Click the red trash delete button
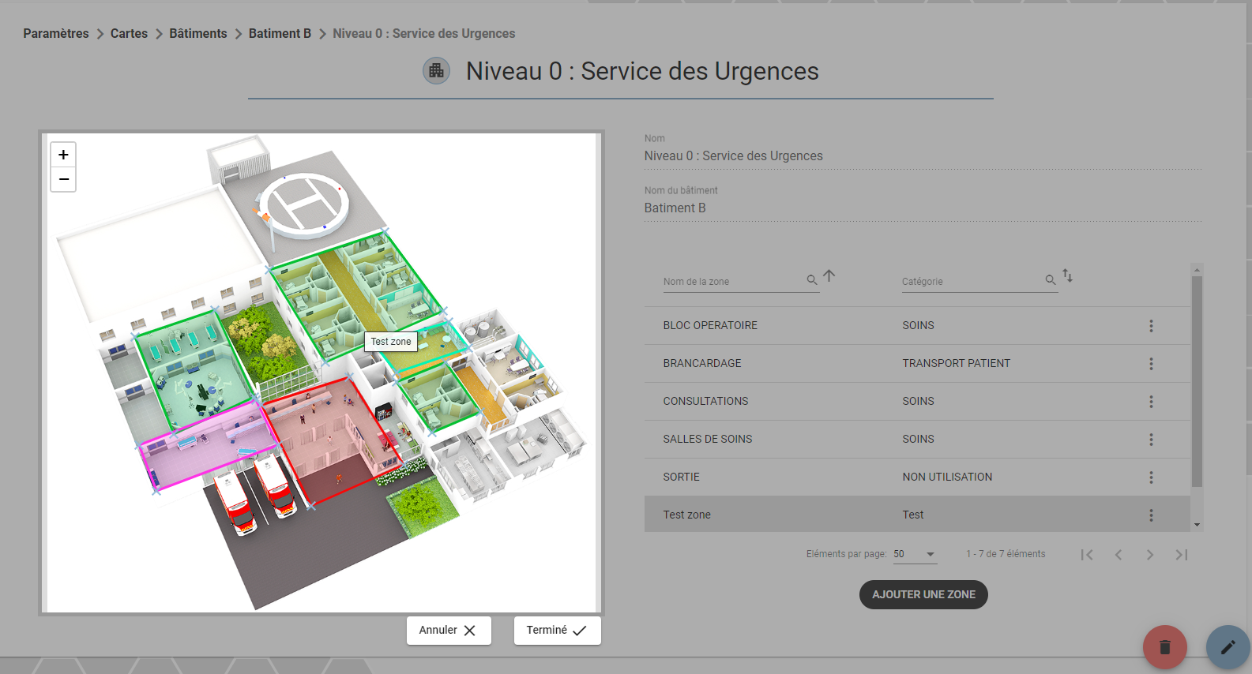The height and width of the screenshot is (674, 1252). tap(1165, 647)
